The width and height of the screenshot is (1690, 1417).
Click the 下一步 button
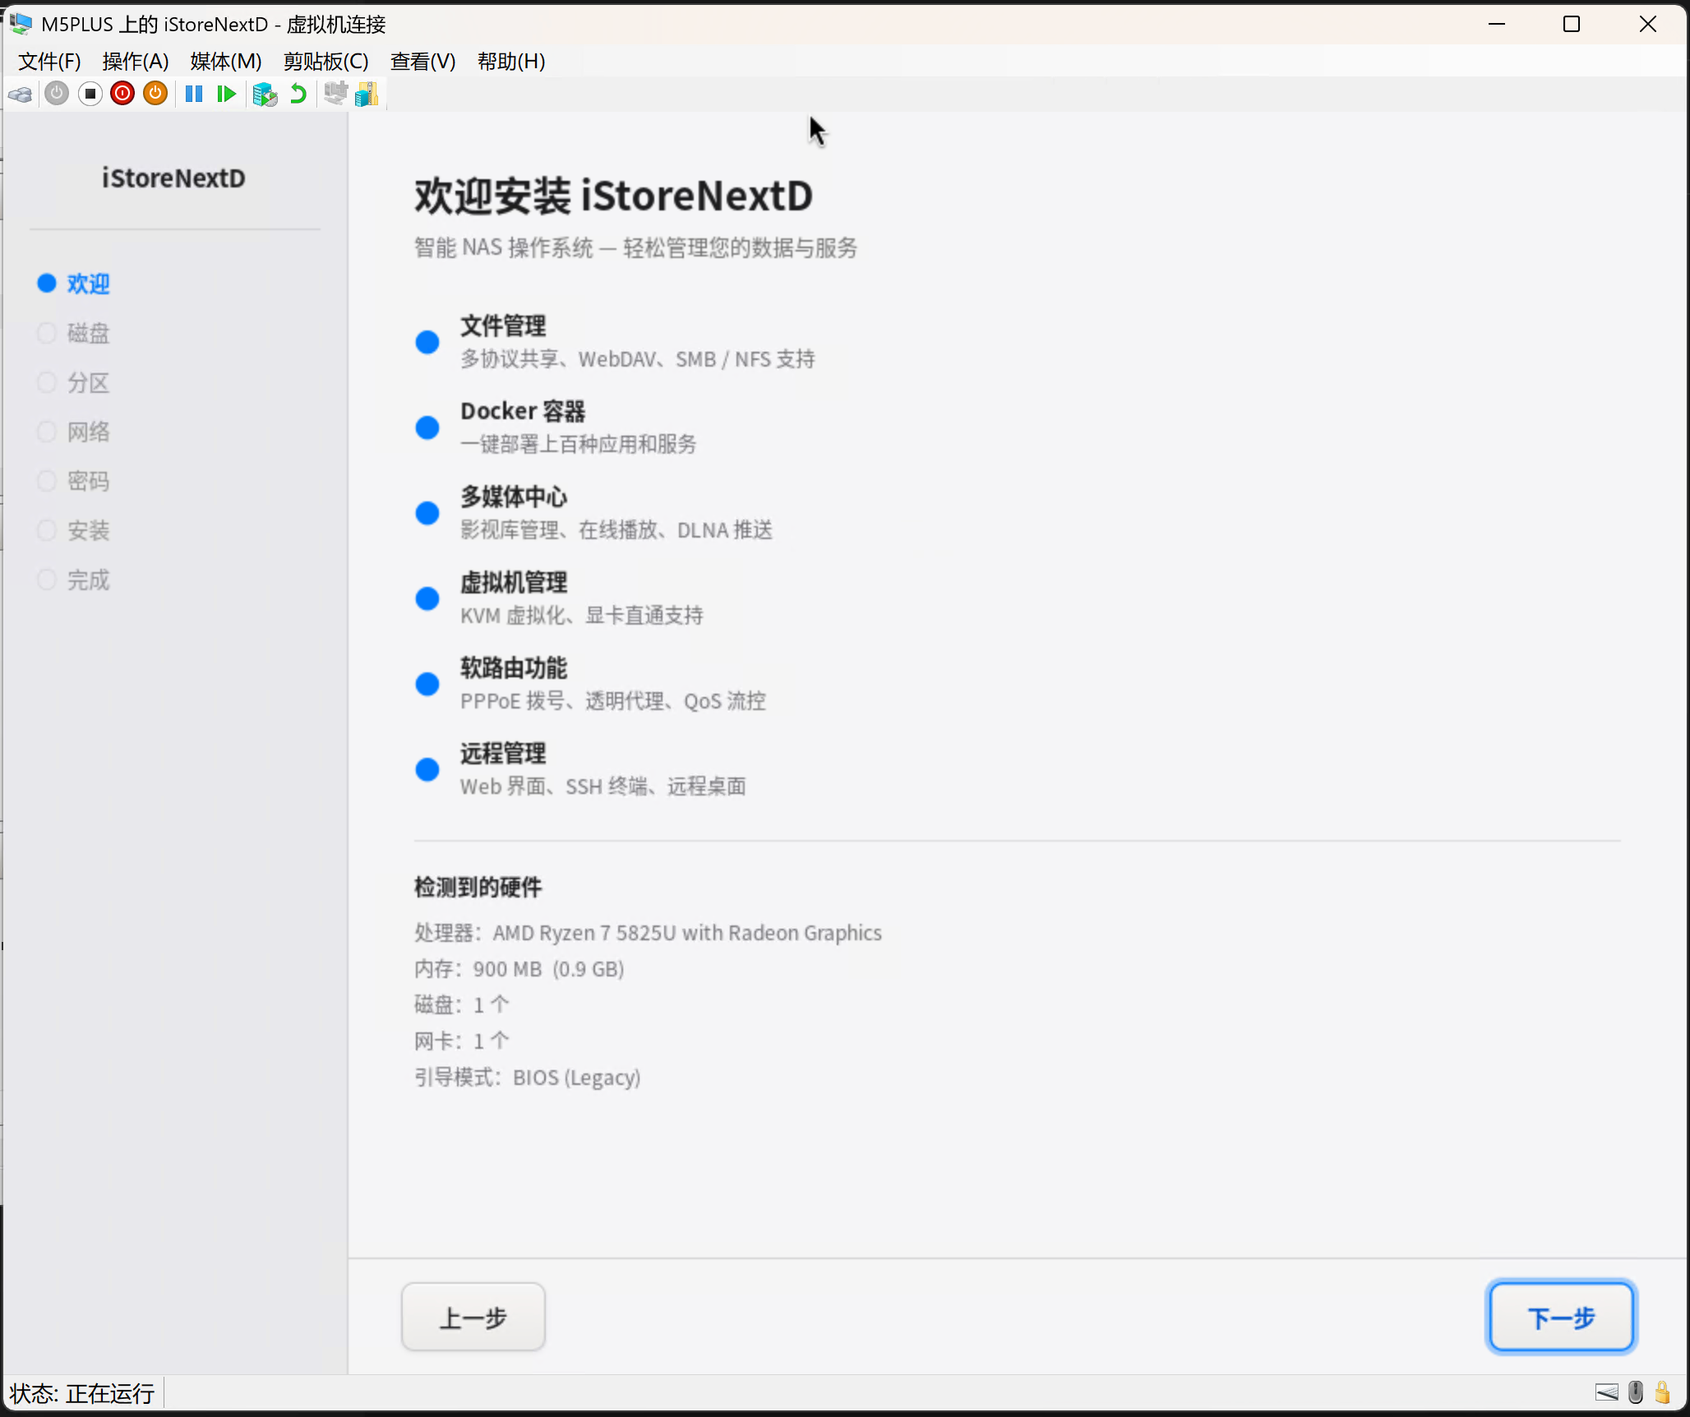tap(1560, 1317)
